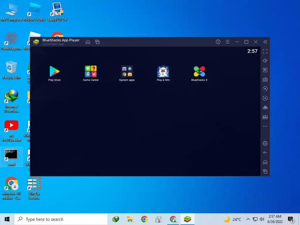This screenshot has width=300, height=225.
Task: Toggle mouse cursor lock in sidebar
Action: [x=265, y=70]
